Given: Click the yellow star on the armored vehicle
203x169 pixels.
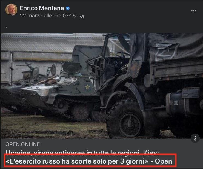Looking at the screenshot, I should pos(87,87).
